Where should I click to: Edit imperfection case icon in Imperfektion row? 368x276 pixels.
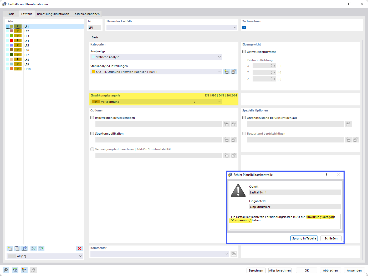(x=234, y=124)
